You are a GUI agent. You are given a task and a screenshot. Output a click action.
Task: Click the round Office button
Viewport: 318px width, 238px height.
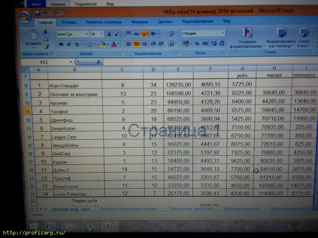[25, 16]
